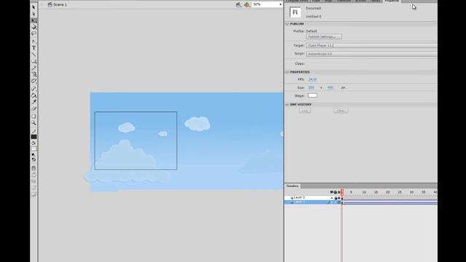The width and height of the screenshot is (466, 262).
Task: Toggle Layer 1 outline color box
Action: click(339, 202)
